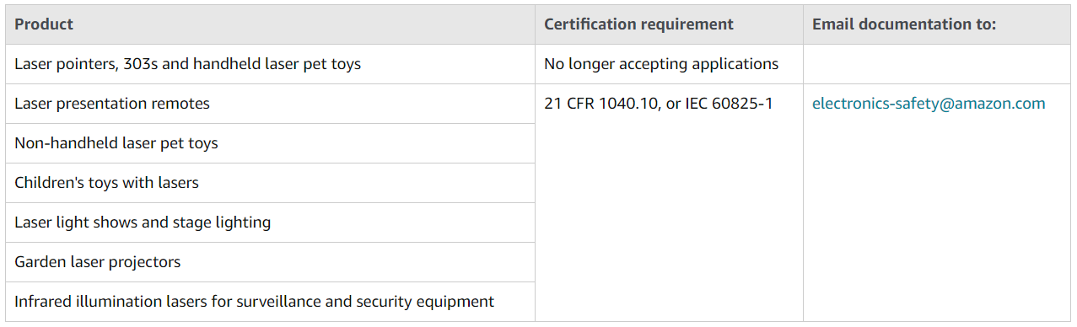Click the Laser light shows and stage lighting cell

click(x=270, y=222)
